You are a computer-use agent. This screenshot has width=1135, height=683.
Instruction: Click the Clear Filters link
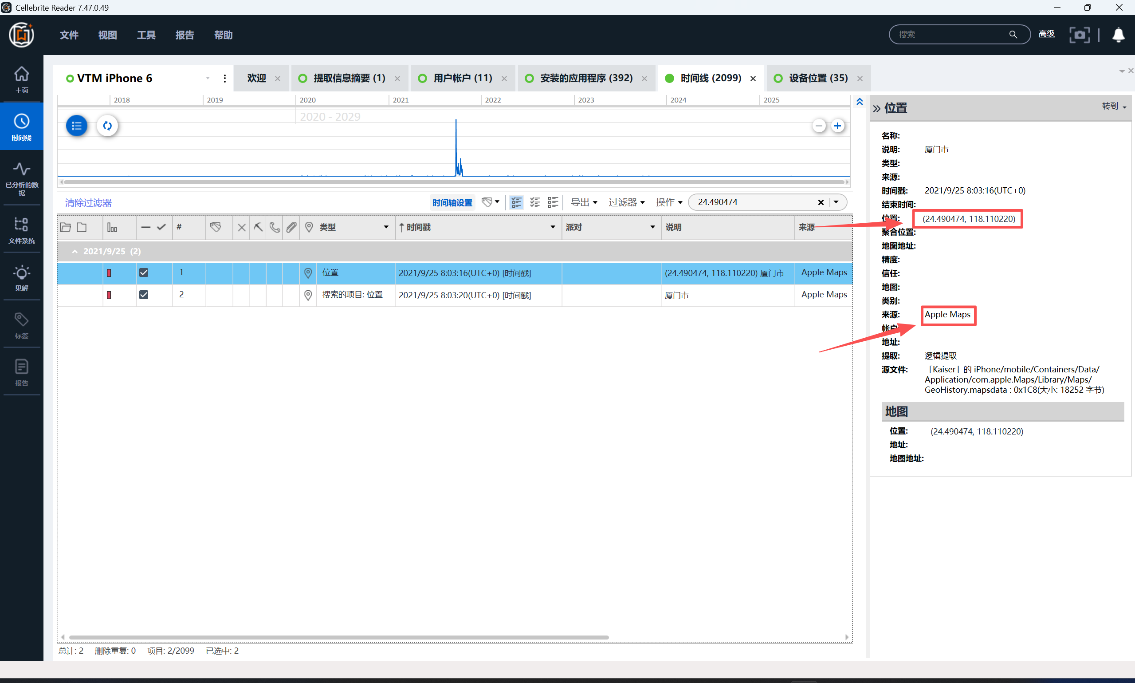88,202
